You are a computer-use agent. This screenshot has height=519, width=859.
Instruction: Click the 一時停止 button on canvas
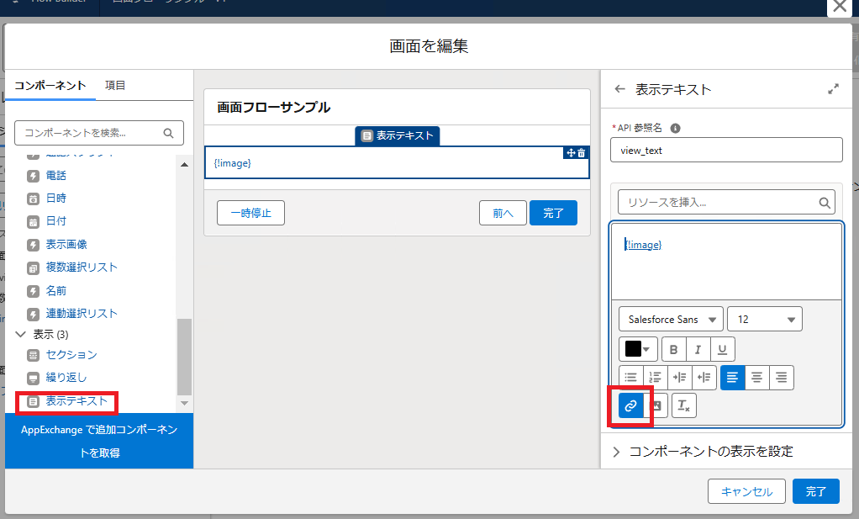(251, 213)
